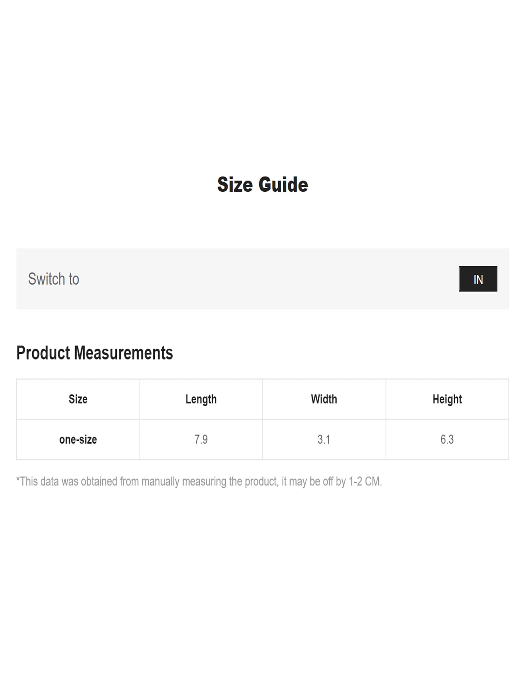
Task: Click the measurement disclaimer footnote text
Action: (199, 482)
